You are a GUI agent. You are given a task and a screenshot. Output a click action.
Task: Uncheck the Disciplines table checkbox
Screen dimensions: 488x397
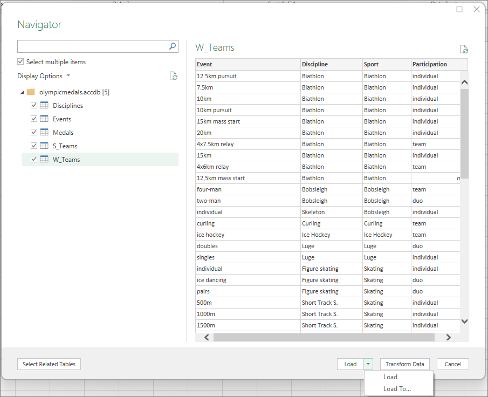click(35, 106)
